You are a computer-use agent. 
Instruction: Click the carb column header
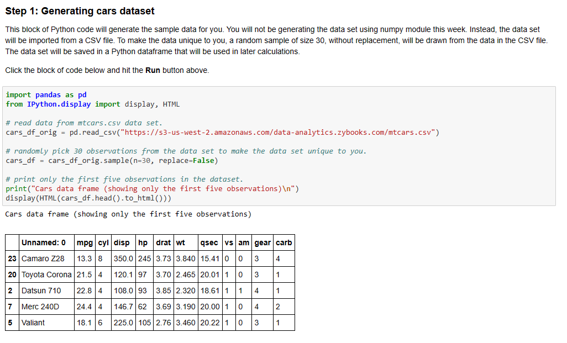click(x=284, y=242)
